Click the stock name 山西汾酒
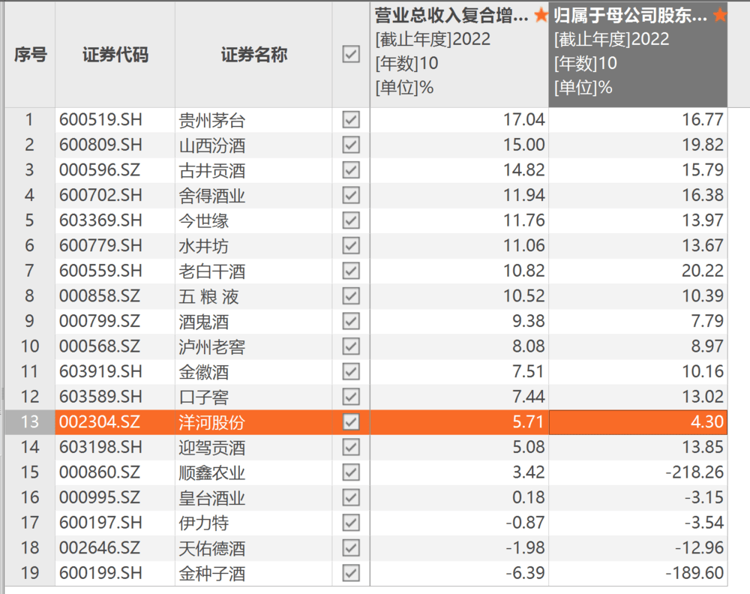750x594 pixels. [x=212, y=145]
